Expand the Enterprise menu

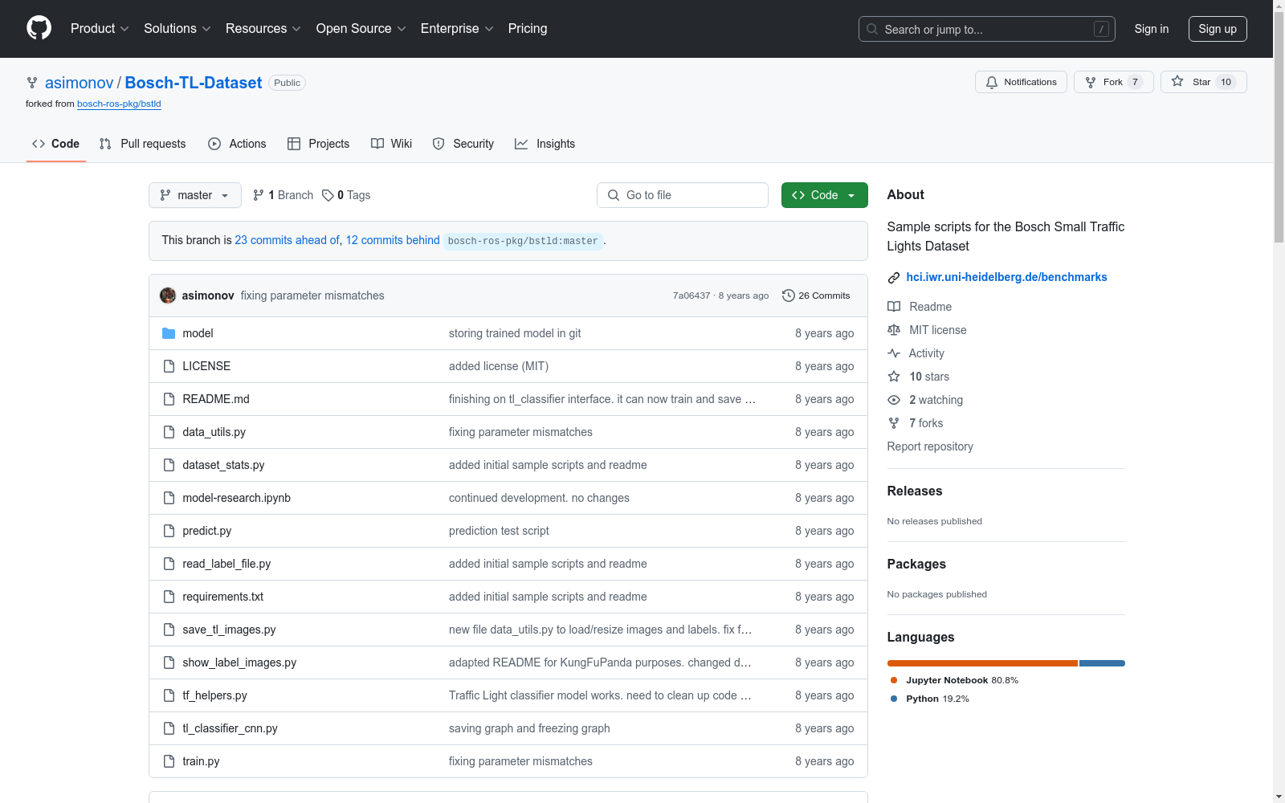(x=457, y=28)
